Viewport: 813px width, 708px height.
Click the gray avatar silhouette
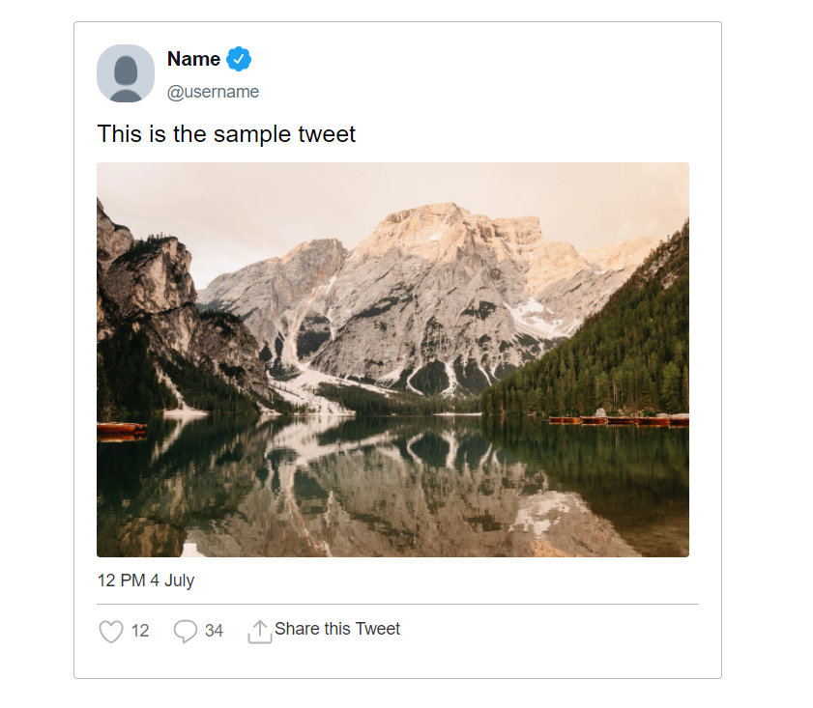point(124,73)
